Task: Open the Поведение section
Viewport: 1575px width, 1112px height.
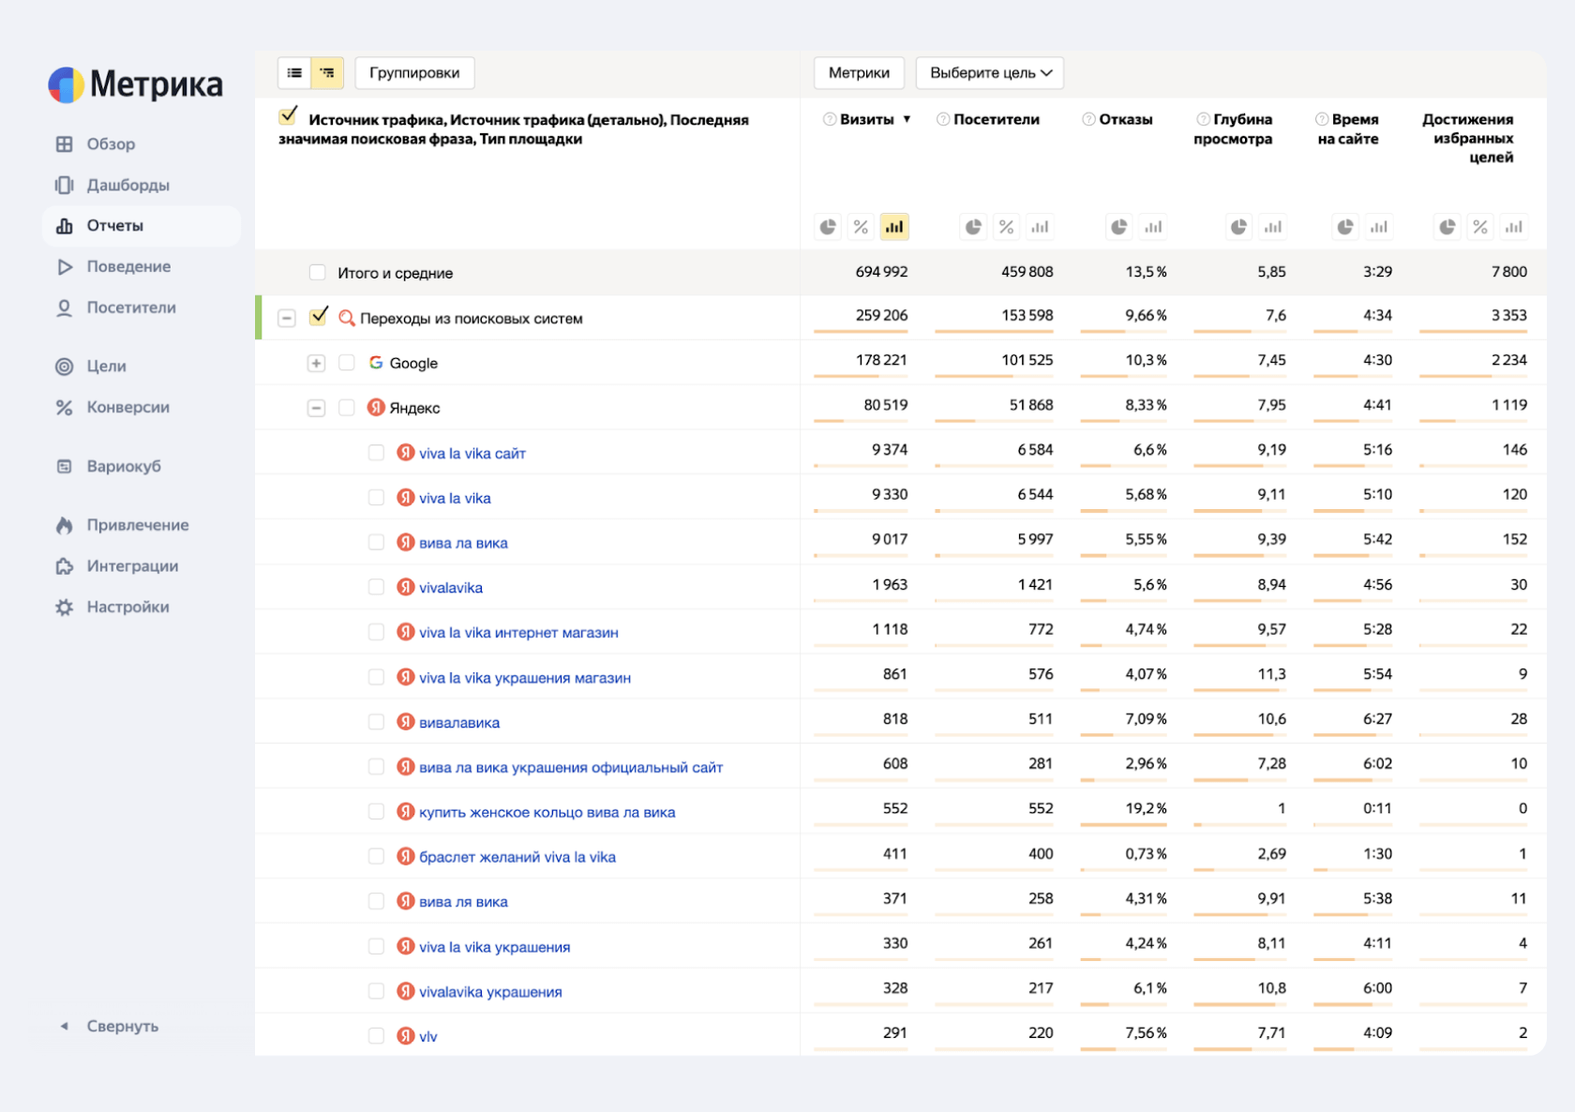Action: click(113, 266)
